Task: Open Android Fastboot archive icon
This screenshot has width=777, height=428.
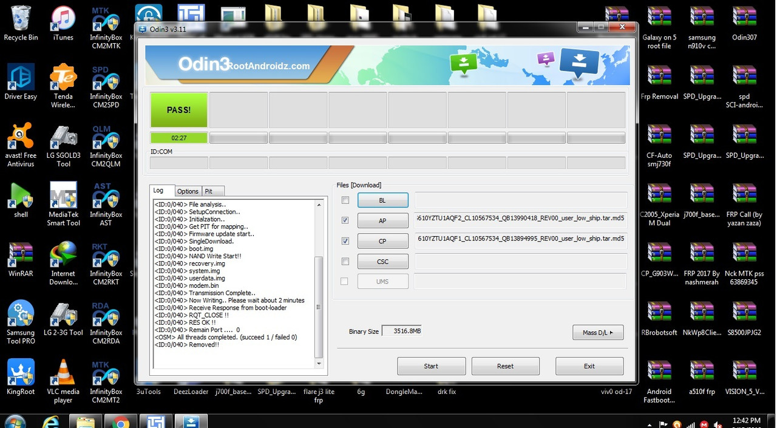Action: (659, 381)
